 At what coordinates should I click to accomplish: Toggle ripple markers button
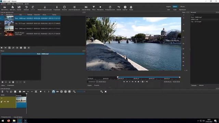click(69, 92)
